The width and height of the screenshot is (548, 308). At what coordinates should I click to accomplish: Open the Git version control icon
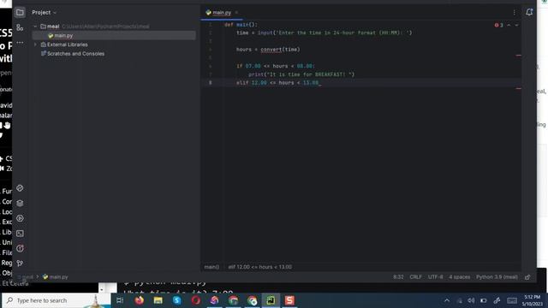tap(20, 264)
